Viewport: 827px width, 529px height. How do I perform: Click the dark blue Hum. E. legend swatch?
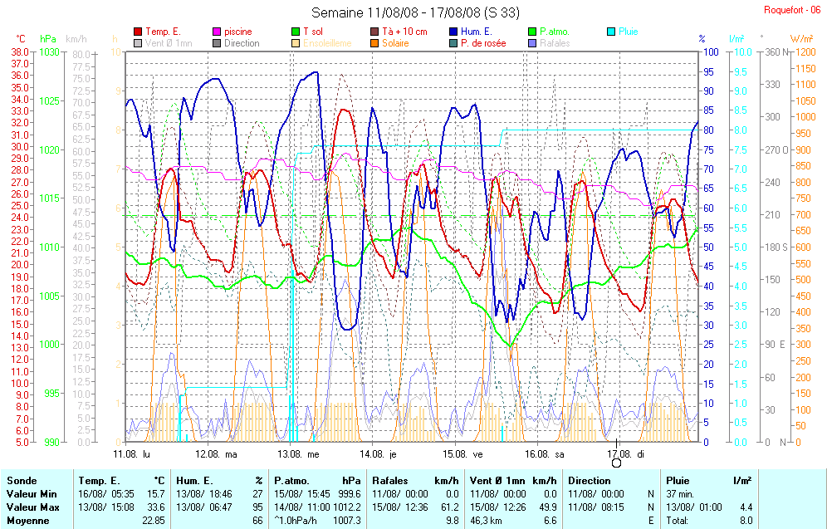[x=453, y=32]
